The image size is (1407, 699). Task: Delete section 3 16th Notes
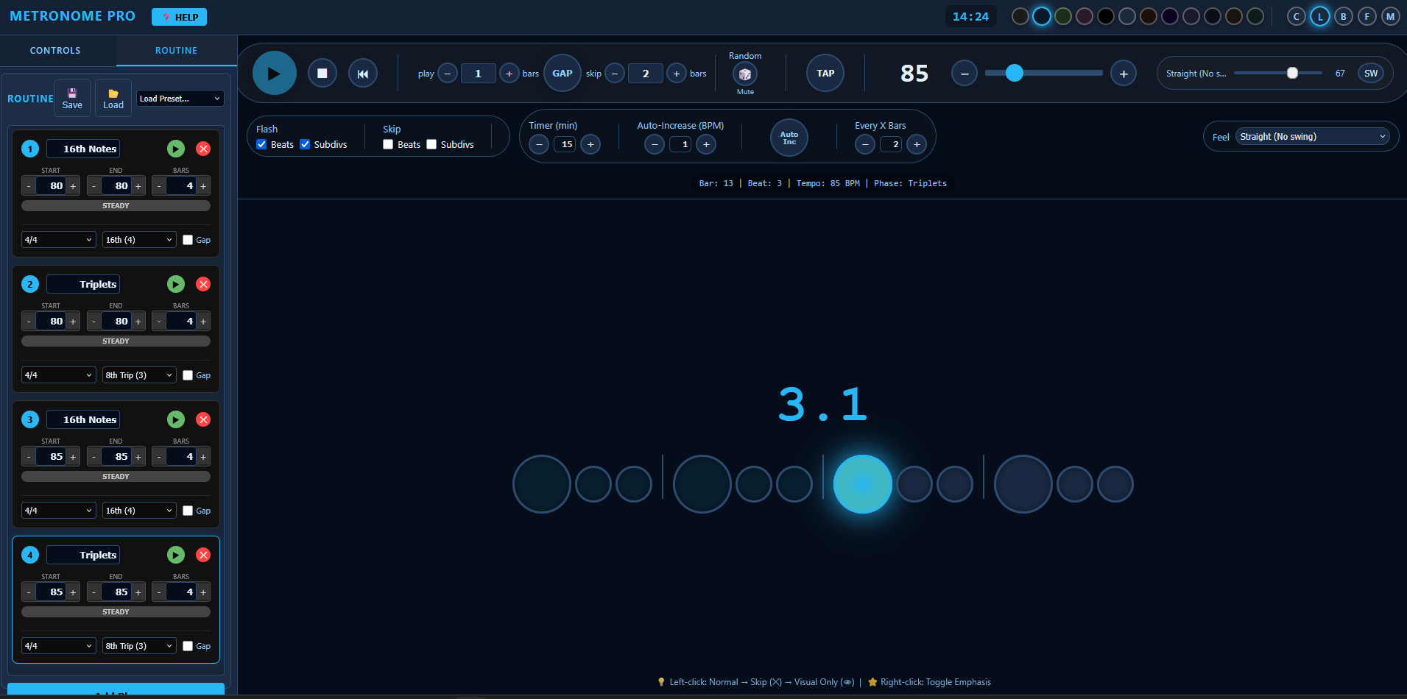tap(203, 419)
